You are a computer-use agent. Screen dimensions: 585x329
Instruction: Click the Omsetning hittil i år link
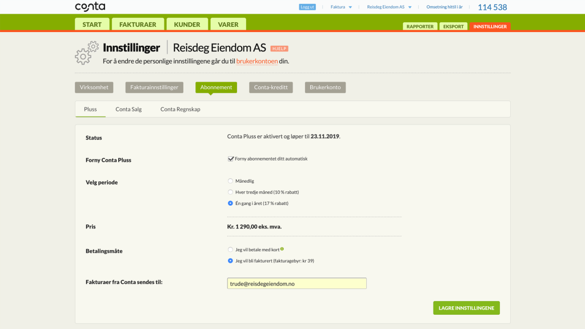(444, 7)
